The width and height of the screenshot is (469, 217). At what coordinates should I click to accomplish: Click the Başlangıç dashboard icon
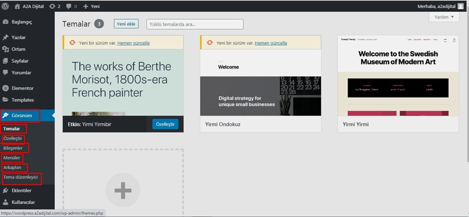[6, 22]
